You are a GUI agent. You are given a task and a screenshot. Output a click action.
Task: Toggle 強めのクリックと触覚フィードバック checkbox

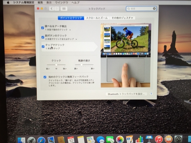pos(45,77)
